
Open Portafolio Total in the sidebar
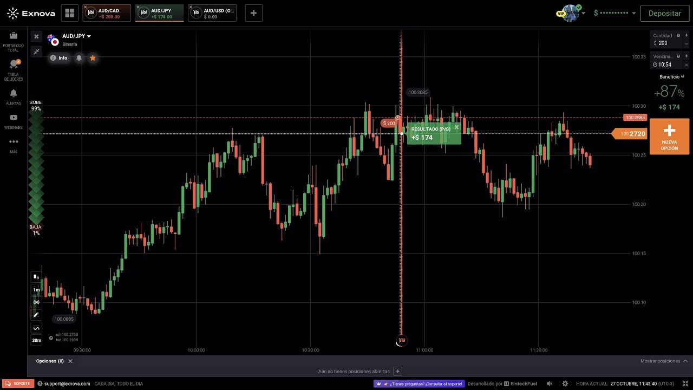coord(14,41)
